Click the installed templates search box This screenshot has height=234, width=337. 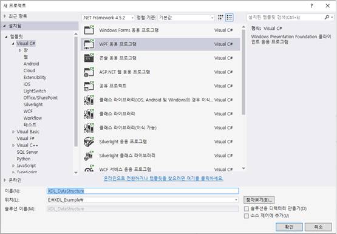[285, 17]
